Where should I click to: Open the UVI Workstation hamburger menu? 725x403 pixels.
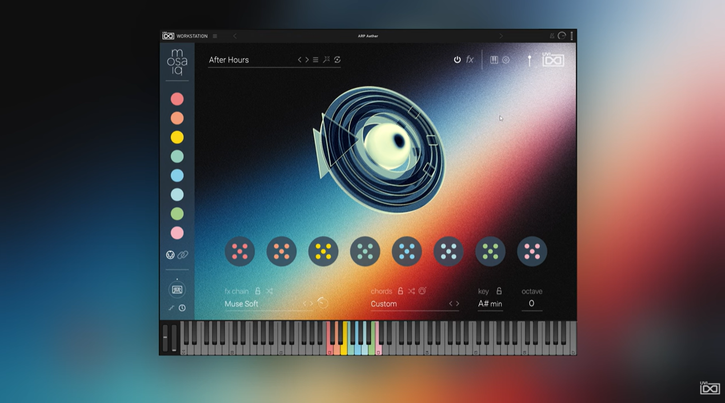pos(215,36)
